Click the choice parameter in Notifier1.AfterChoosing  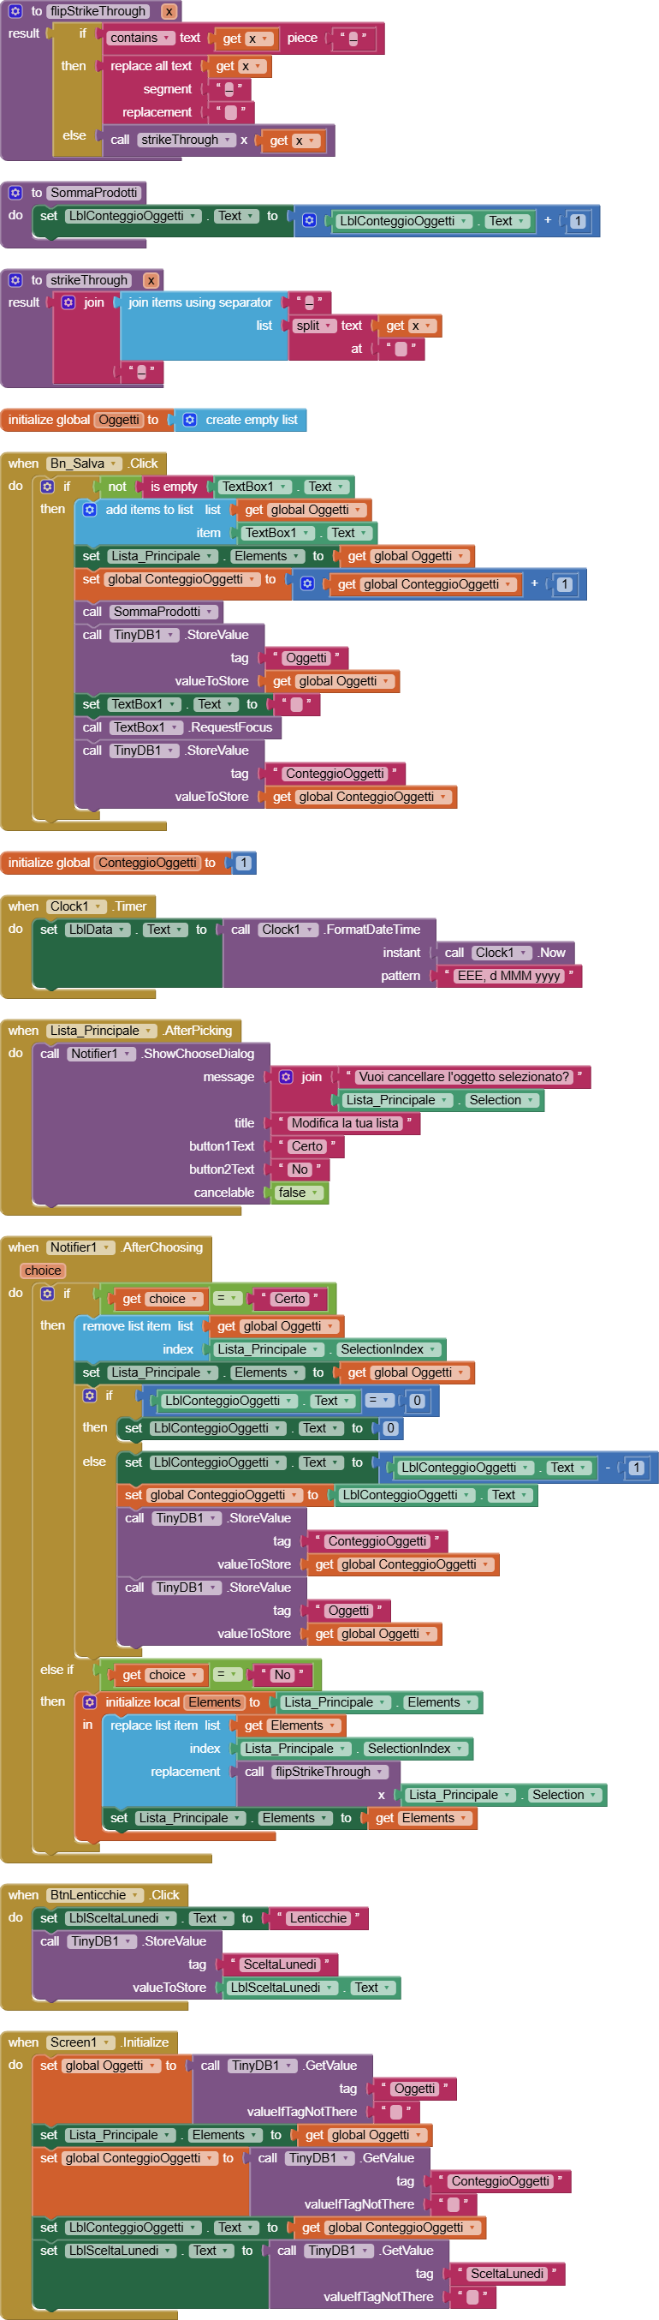pos(43,1271)
